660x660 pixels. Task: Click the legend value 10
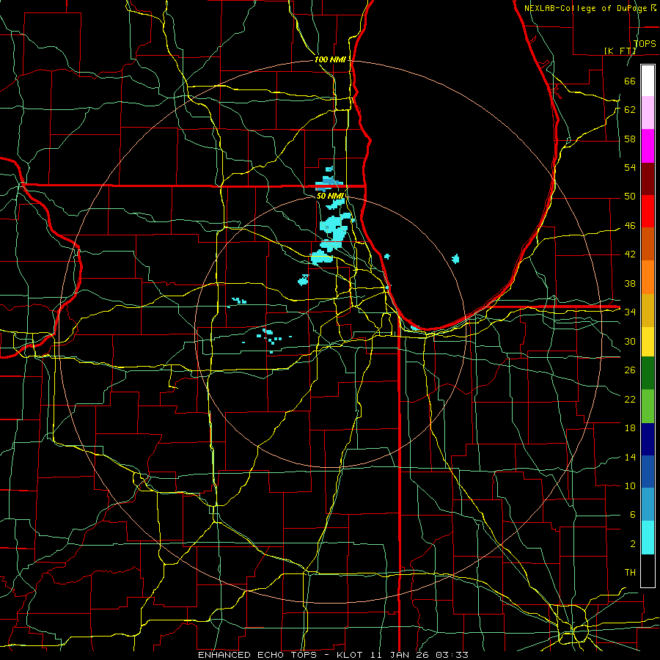click(630, 485)
